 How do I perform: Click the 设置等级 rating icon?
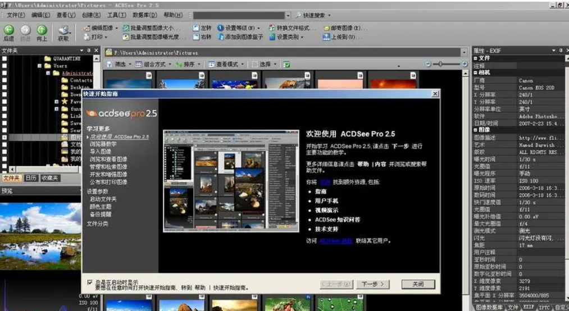tap(221, 28)
